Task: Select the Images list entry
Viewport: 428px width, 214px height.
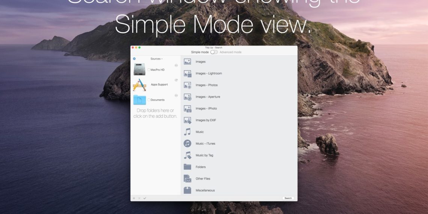Action: [200, 62]
